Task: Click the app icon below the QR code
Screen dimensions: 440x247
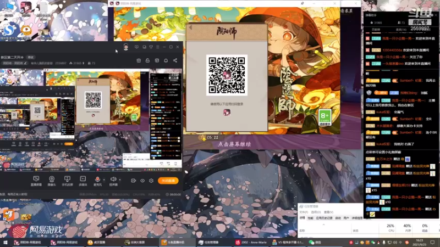Action: coord(227,113)
